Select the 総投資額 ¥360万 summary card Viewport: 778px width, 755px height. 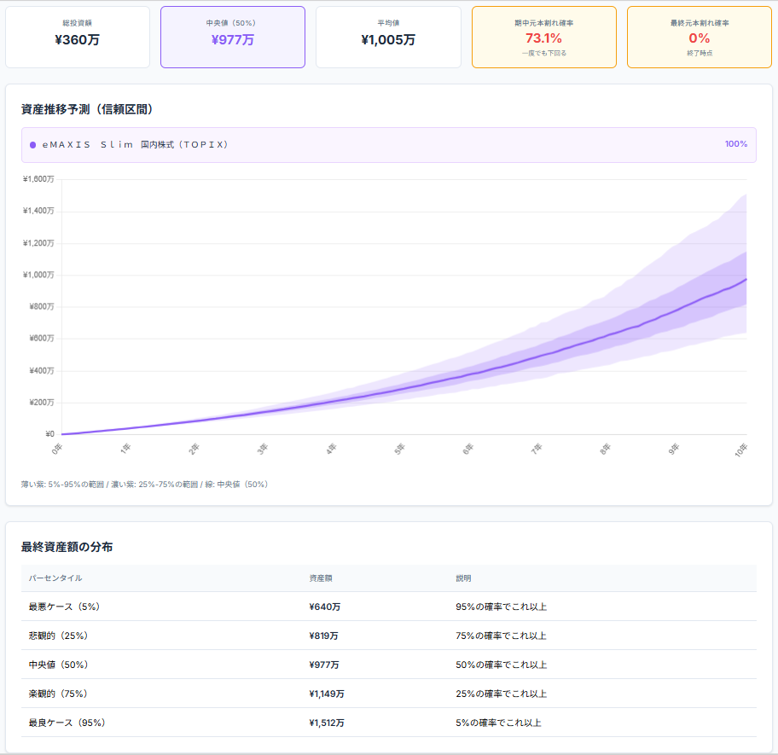pos(78,38)
